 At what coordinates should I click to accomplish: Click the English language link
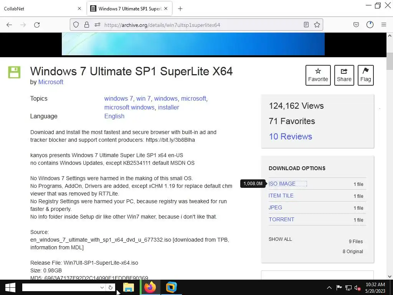[x=114, y=116]
